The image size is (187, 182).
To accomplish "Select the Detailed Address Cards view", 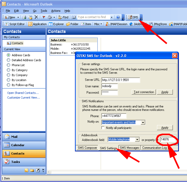I will pyautogui.click(x=24, y=60).
